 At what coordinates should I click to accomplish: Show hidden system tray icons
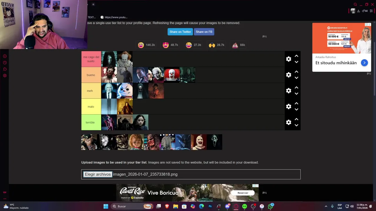pyautogui.click(x=326, y=206)
